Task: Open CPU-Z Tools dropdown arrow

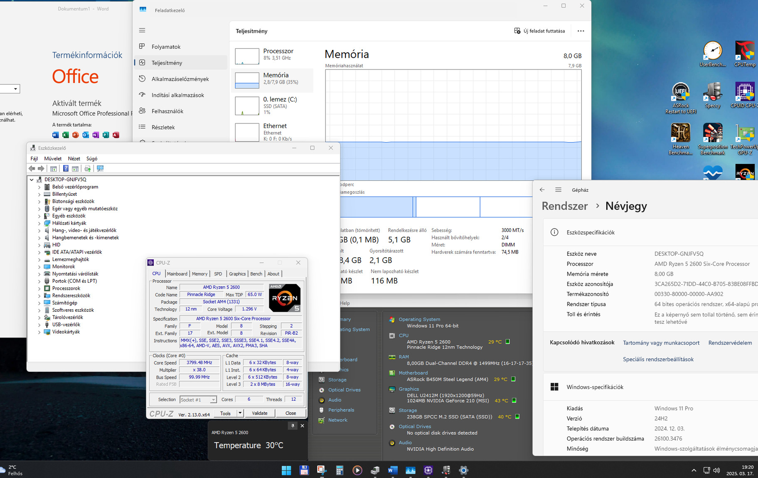Action: 240,413
